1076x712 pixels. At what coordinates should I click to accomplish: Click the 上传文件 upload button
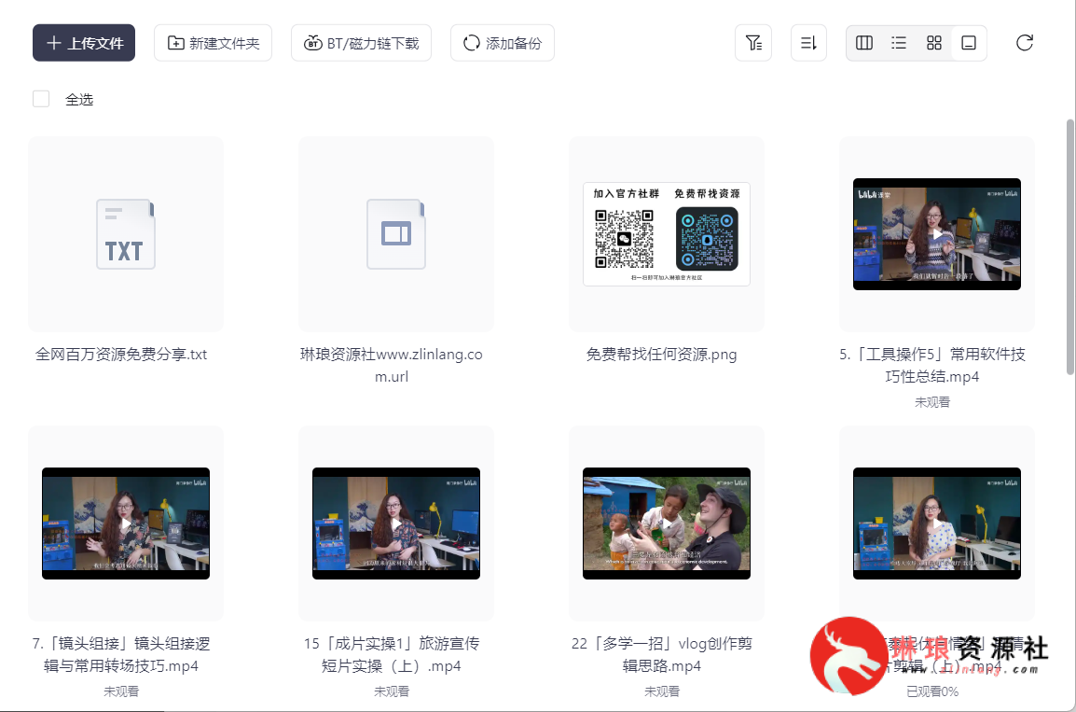tap(84, 43)
